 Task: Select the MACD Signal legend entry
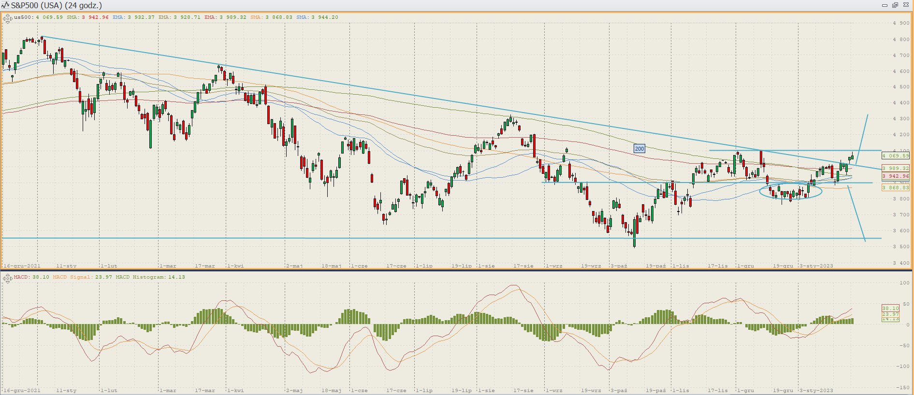82,277
